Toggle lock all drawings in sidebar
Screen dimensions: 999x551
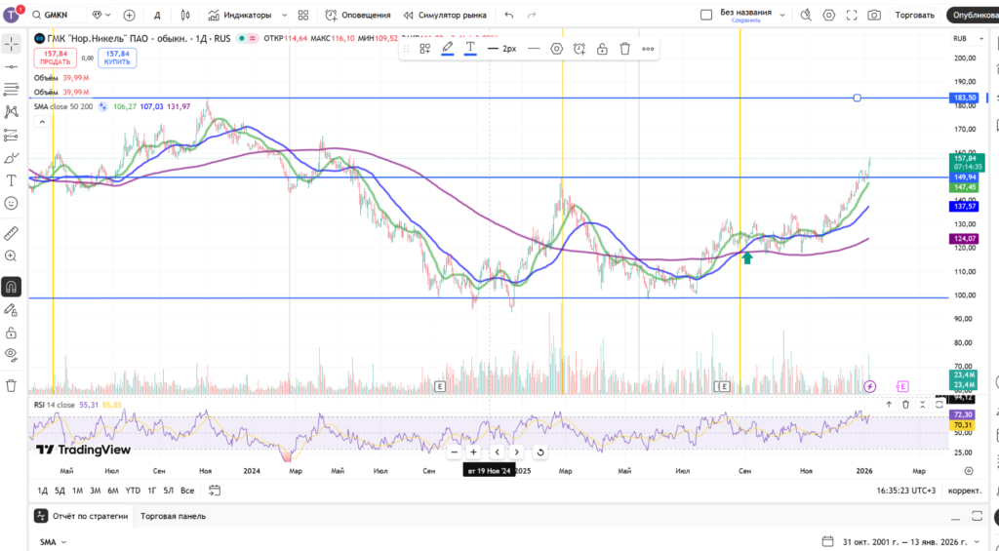click(x=11, y=334)
